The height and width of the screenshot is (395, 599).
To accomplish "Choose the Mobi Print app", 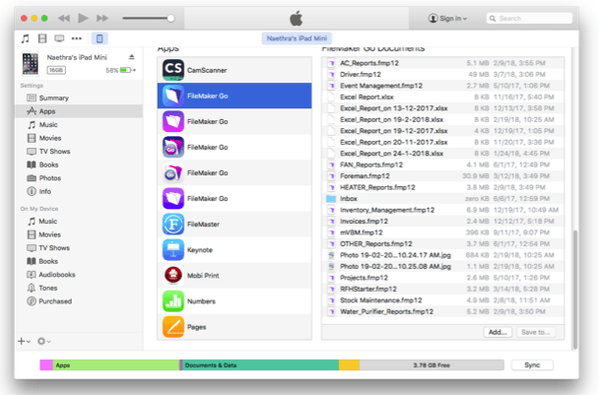I will click(x=172, y=275).
